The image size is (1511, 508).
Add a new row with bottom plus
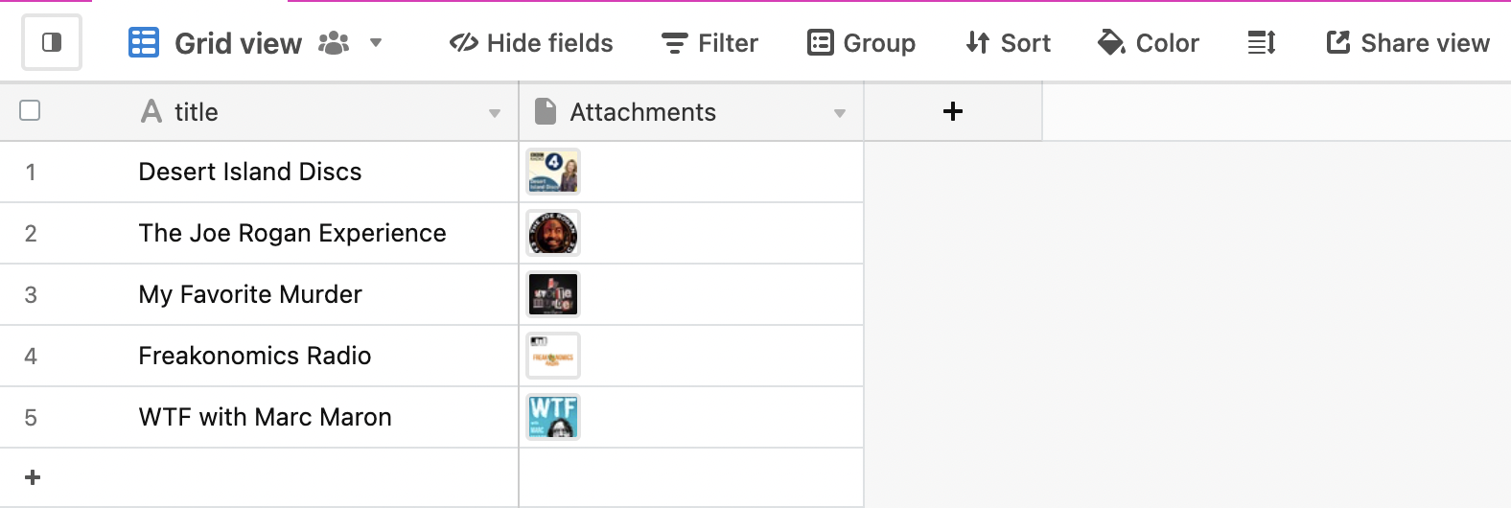tap(33, 477)
